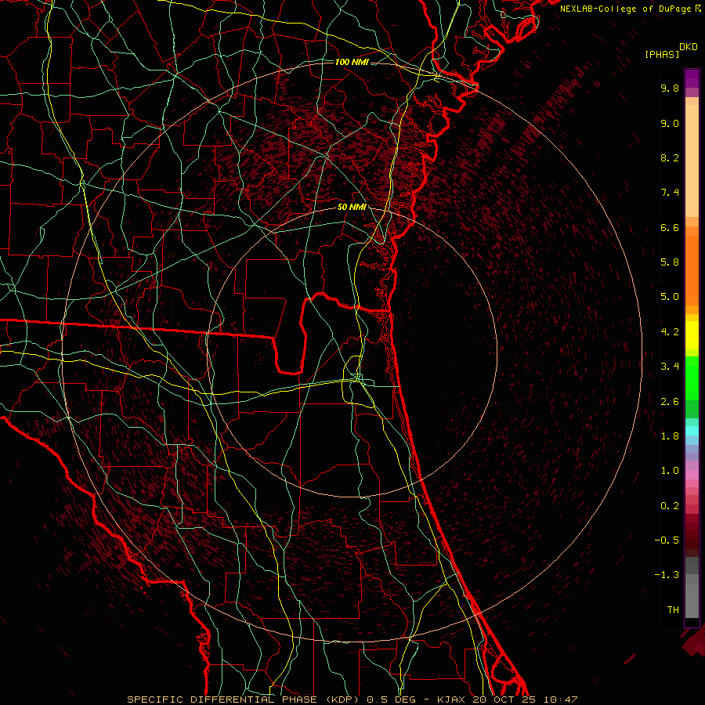Click the 5.0 value on color scale
Viewport: 705px width, 705px height.
tap(670, 297)
